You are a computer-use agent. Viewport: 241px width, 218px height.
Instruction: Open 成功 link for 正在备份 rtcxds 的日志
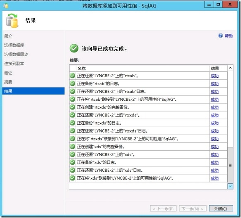pos(214,123)
